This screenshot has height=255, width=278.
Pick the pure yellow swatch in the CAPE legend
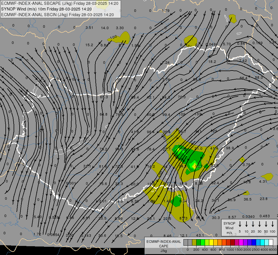point(211,242)
